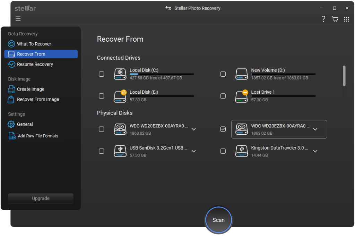Check the New Volume (D:) checkbox

tap(223, 74)
